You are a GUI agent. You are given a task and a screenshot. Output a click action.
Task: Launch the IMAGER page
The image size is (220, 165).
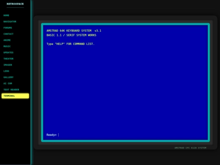click(8, 65)
